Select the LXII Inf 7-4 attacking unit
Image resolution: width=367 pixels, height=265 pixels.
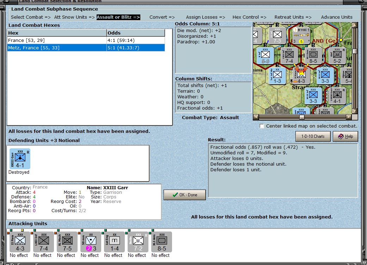[43, 242]
